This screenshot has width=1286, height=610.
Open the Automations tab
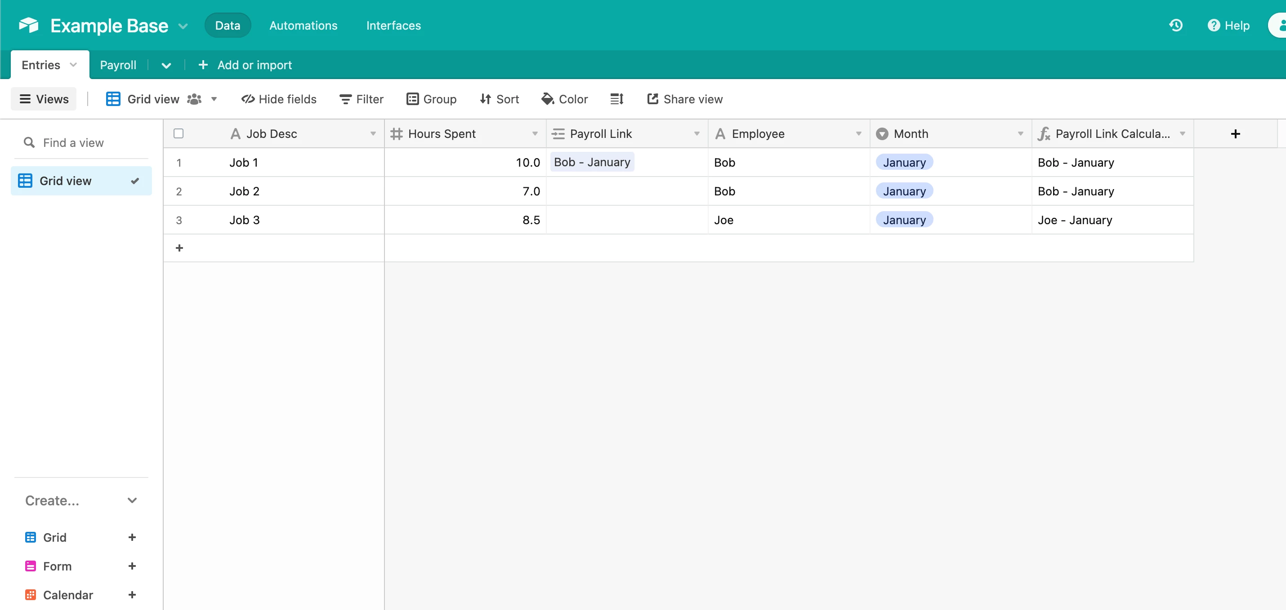(x=303, y=26)
